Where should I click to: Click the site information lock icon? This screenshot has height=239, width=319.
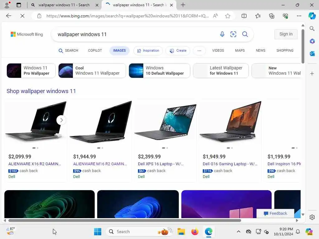tap(39, 16)
